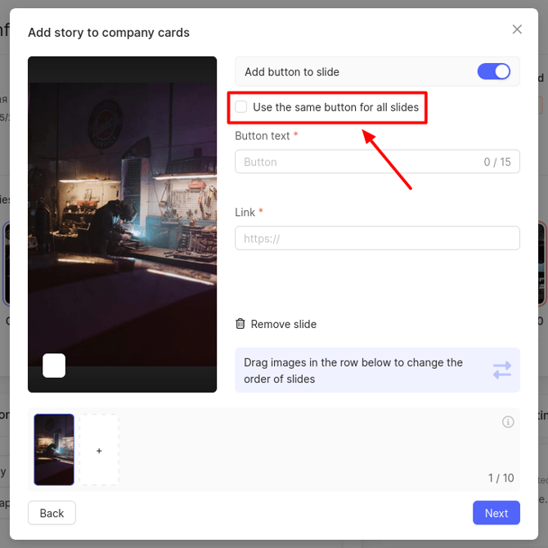
Task: Check Use the same button for all slides
Action: pos(241,107)
